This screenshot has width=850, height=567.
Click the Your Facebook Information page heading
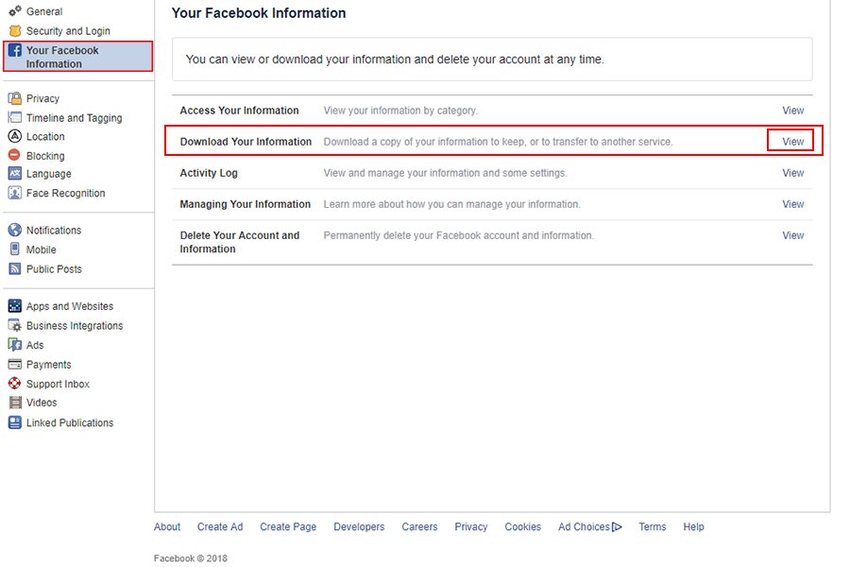pos(259,13)
